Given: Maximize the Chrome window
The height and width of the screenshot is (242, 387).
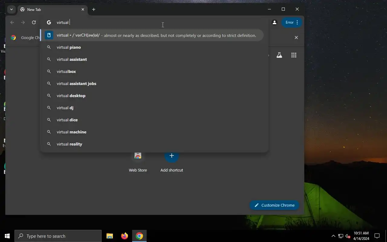Looking at the screenshot, I should [283, 9].
